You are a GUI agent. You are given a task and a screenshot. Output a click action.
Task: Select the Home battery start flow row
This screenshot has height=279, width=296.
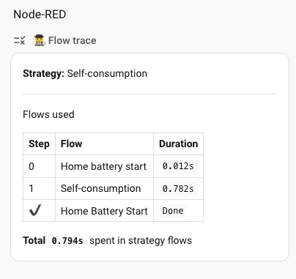[113, 166]
